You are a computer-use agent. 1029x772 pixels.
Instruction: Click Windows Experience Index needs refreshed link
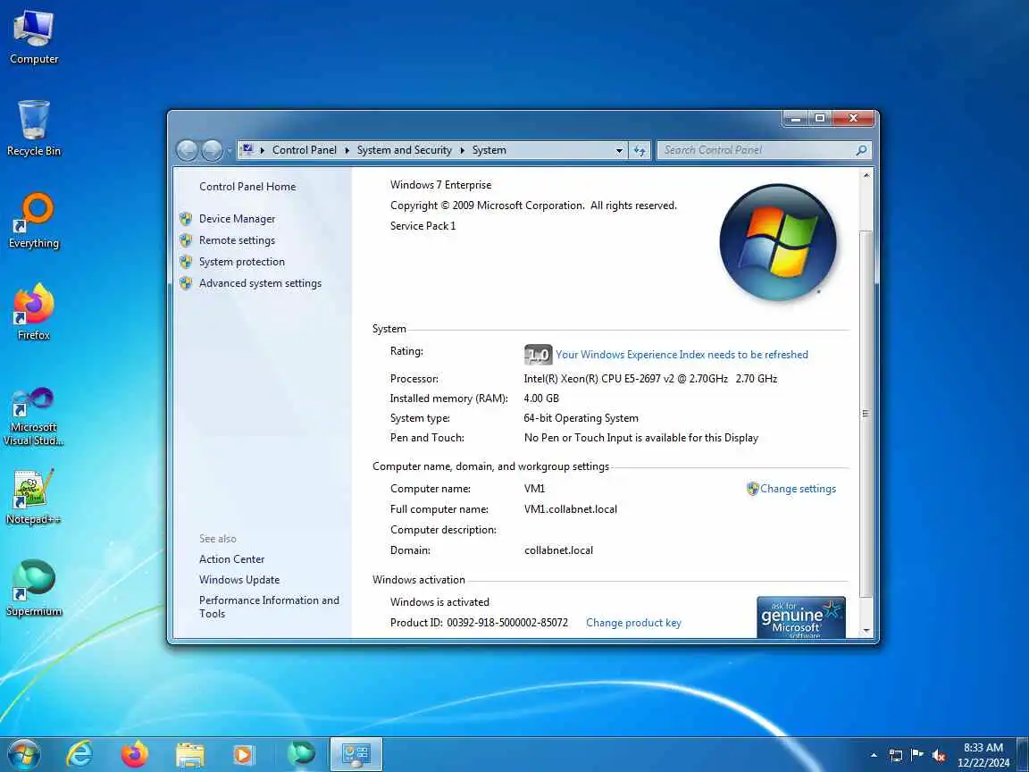[x=682, y=355]
